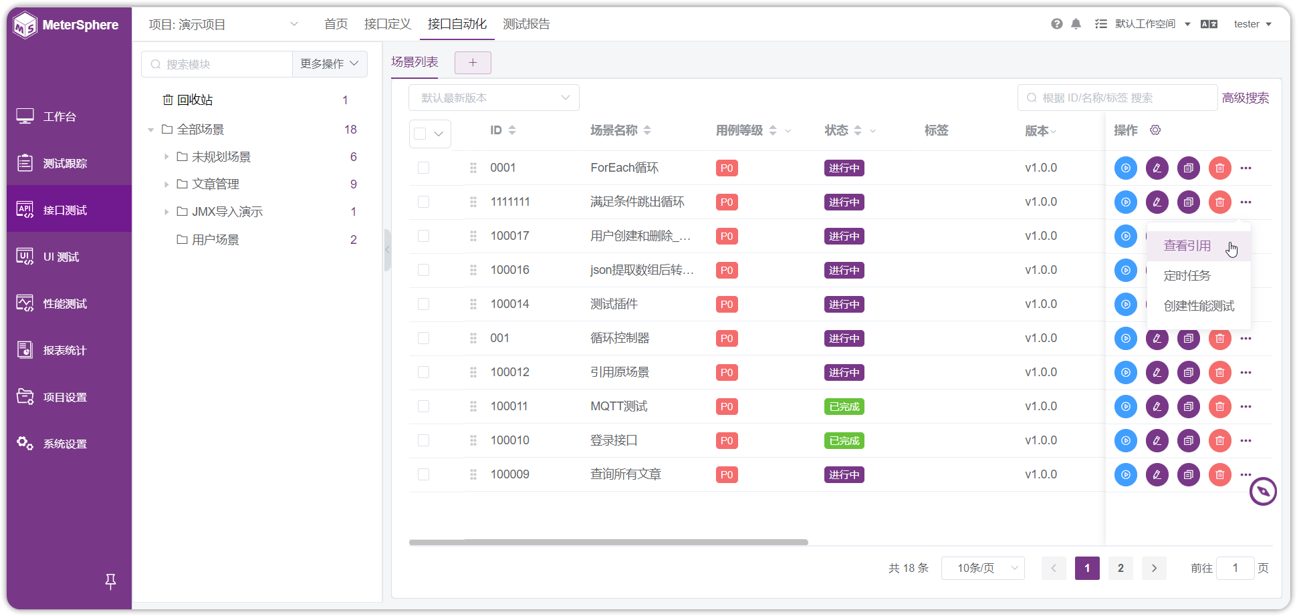This screenshot has width=1297, height=616.
Task: Switch to the 接口定义 tab
Action: point(388,24)
